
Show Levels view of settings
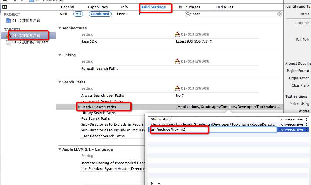point(122,14)
